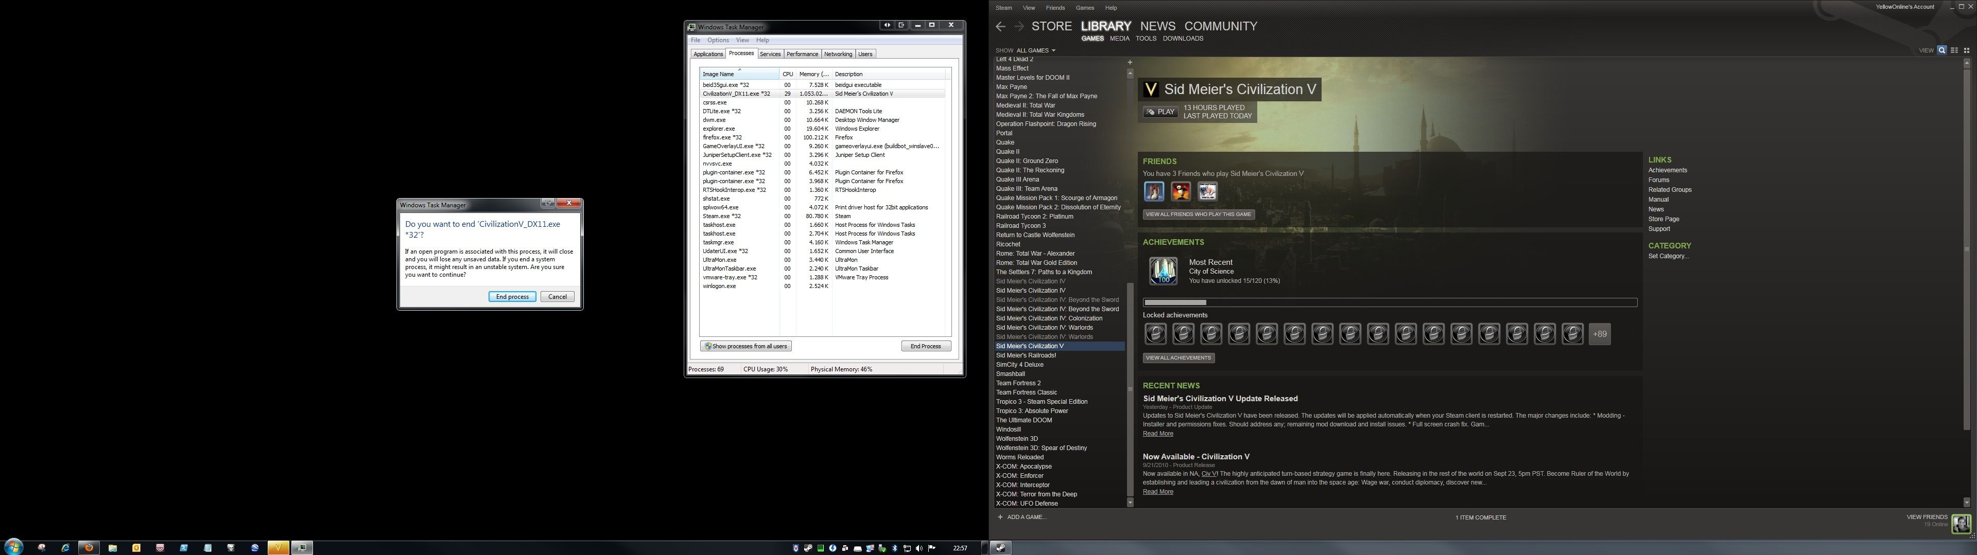Open the Options menu in Task Manager

718,40
